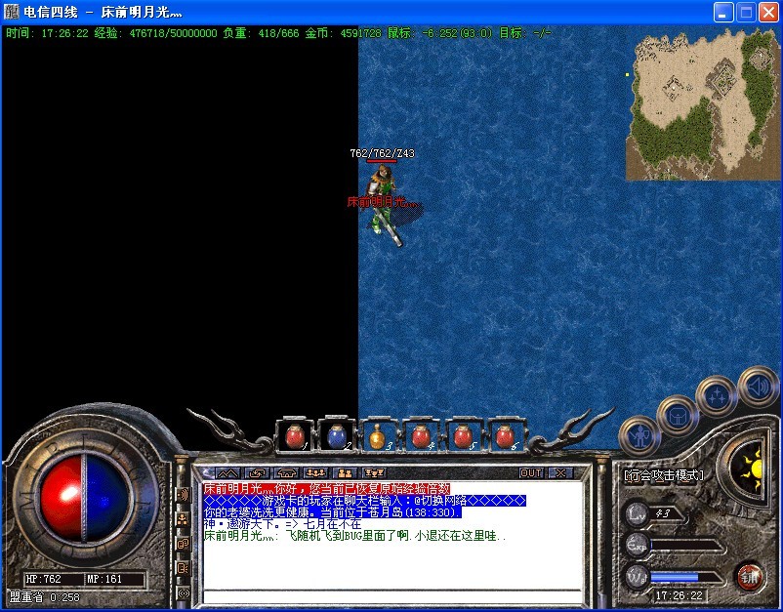Open the bag inventory round button
This screenshot has height=612, width=783.
678,416
